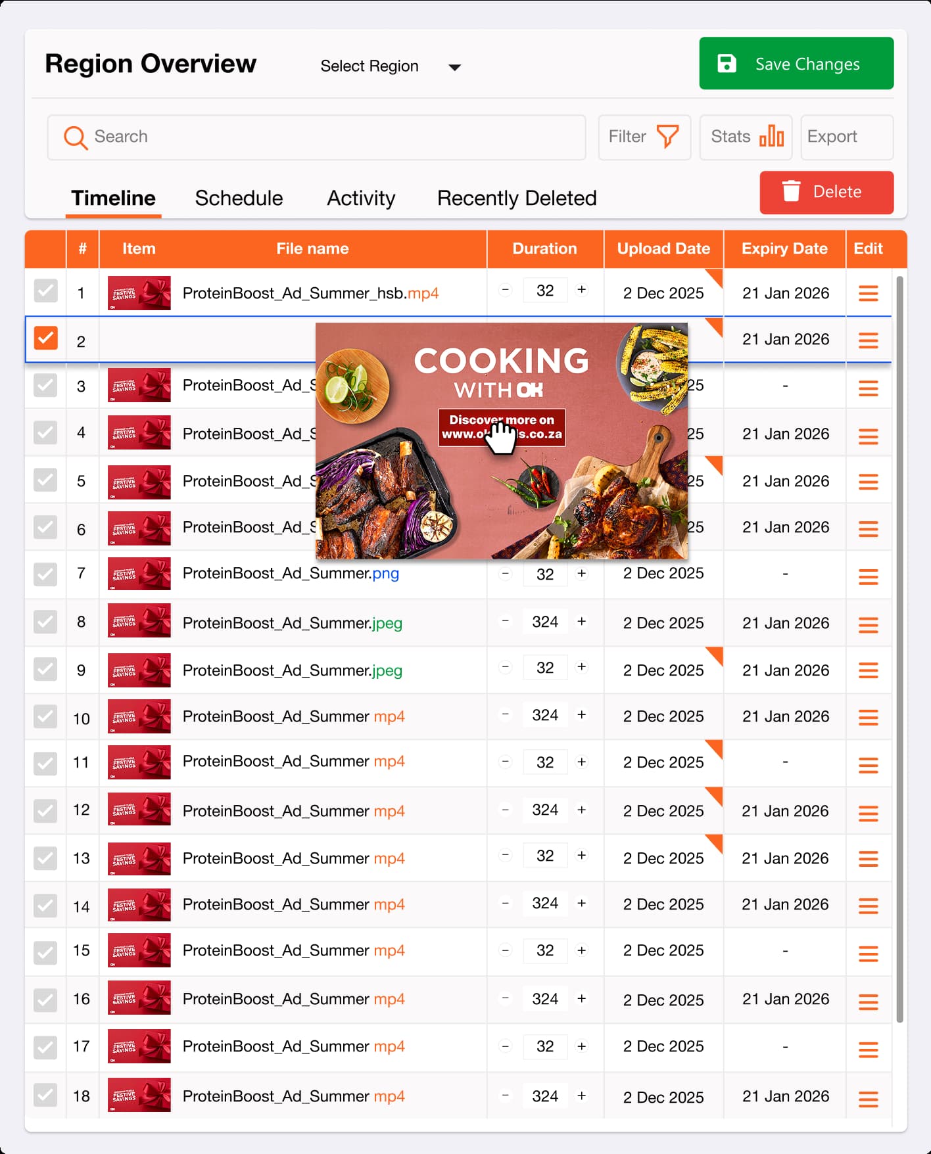This screenshot has width=931, height=1154.
Task: Increase duration with plus on row 10
Action: click(581, 715)
